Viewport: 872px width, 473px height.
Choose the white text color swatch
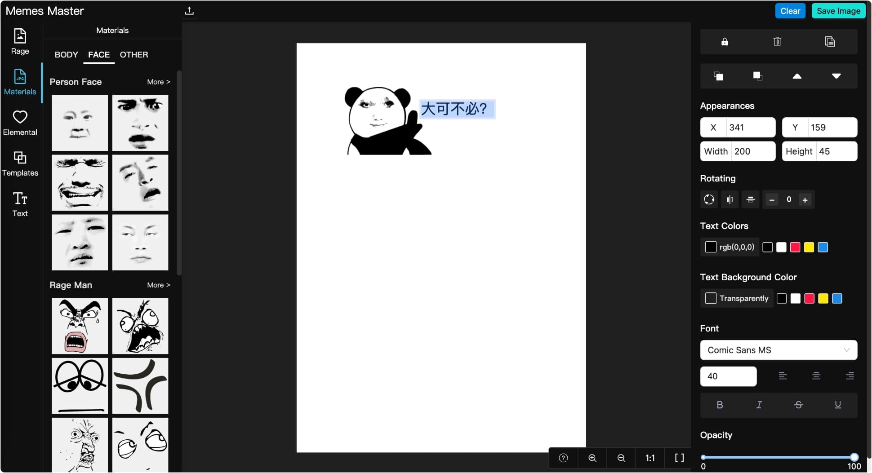pos(781,248)
